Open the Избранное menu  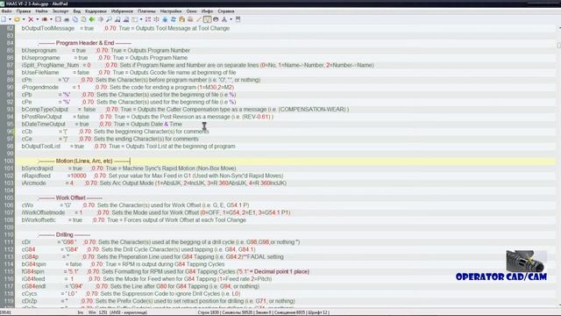[x=122, y=11]
